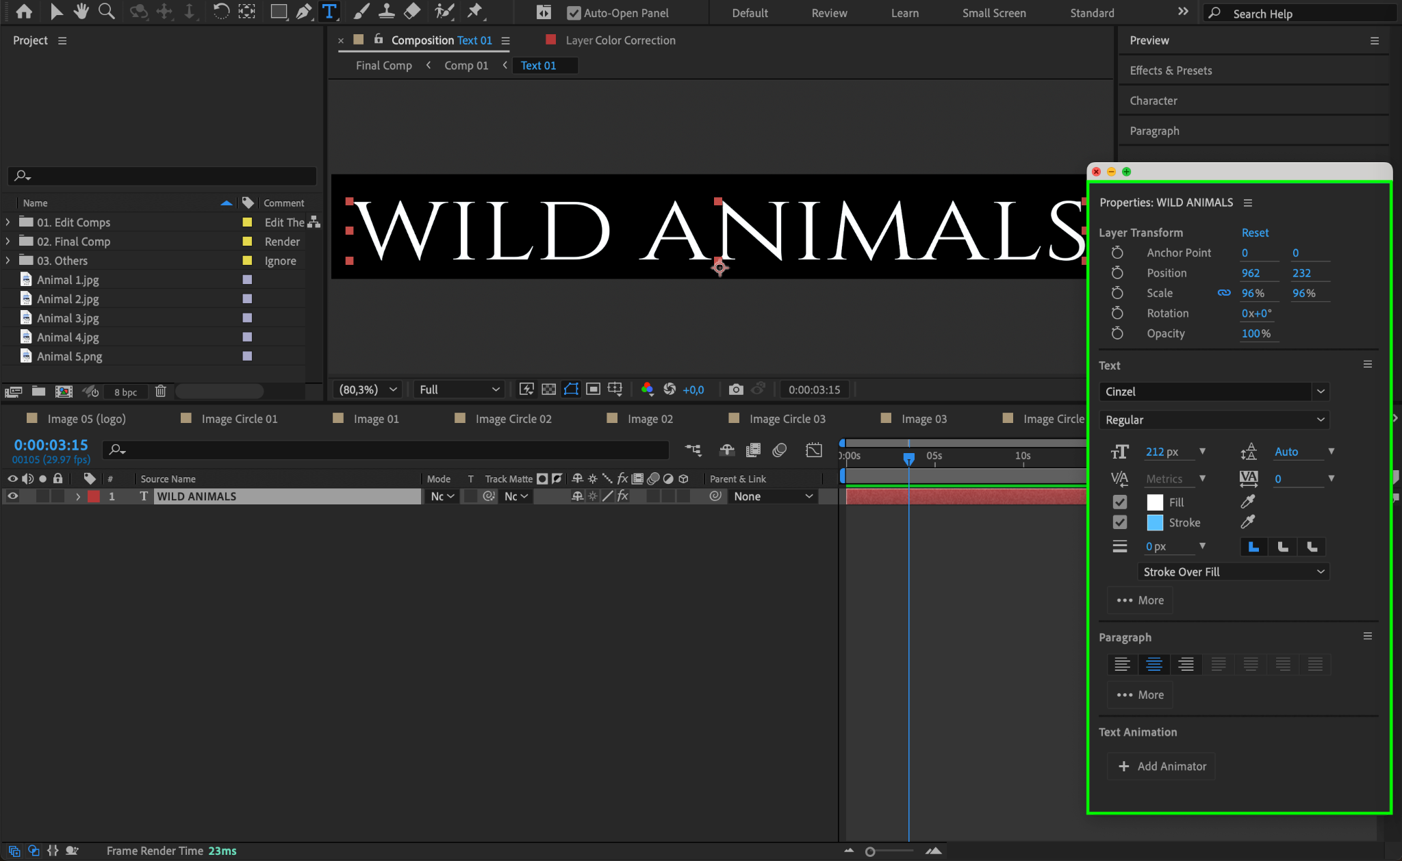The image size is (1402, 861).
Task: Choose the Eraser tool
Action: [x=412, y=11]
